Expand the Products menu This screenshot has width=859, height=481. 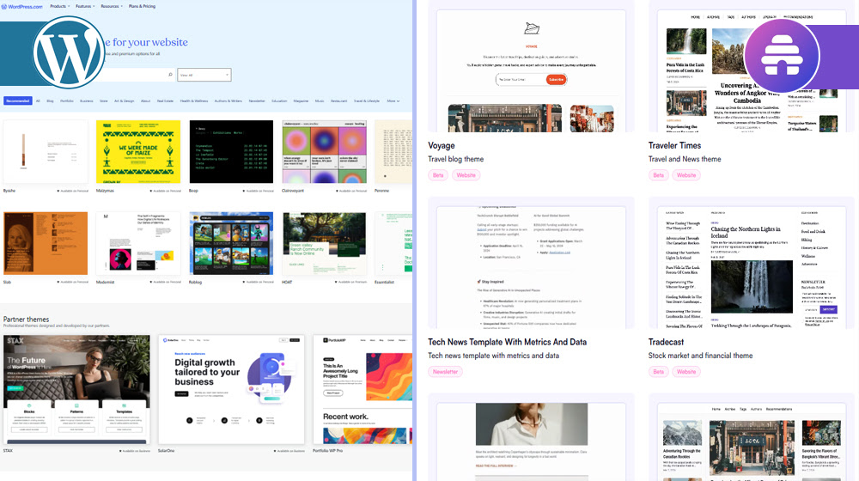(x=60, y=6)
